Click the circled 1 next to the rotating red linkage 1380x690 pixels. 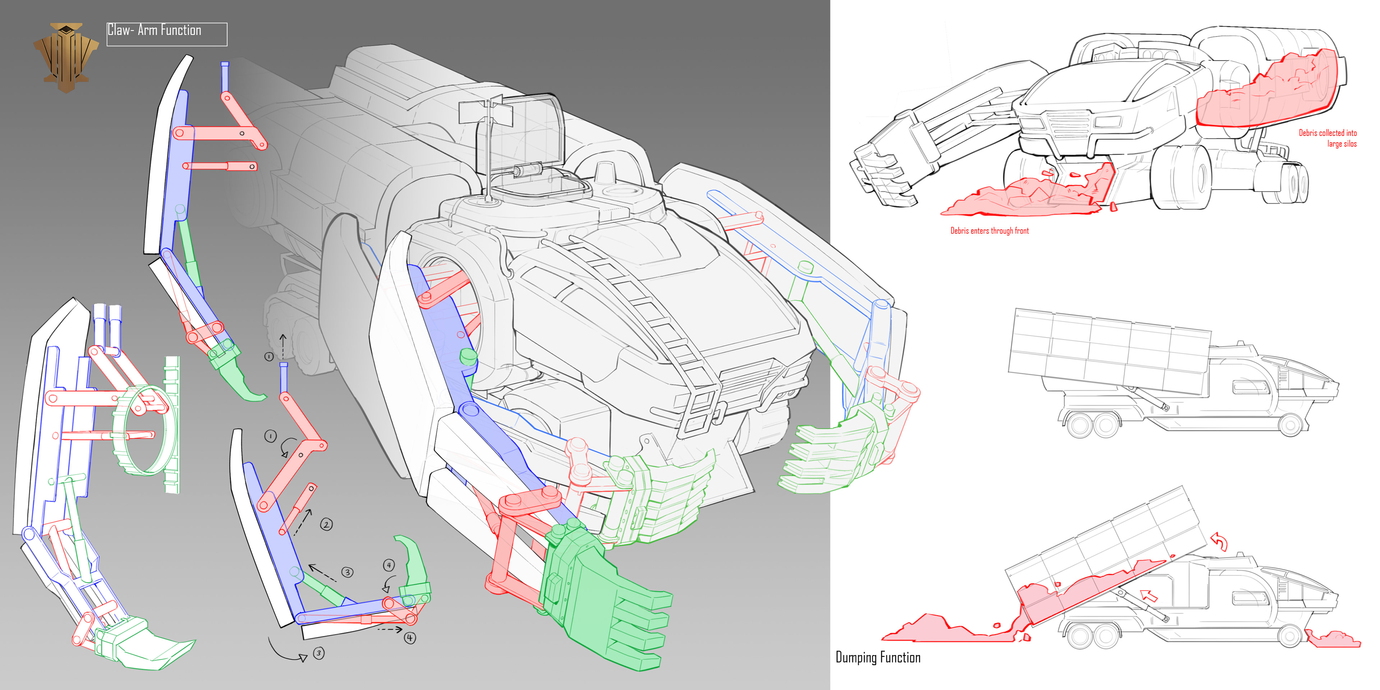[271, 436]
